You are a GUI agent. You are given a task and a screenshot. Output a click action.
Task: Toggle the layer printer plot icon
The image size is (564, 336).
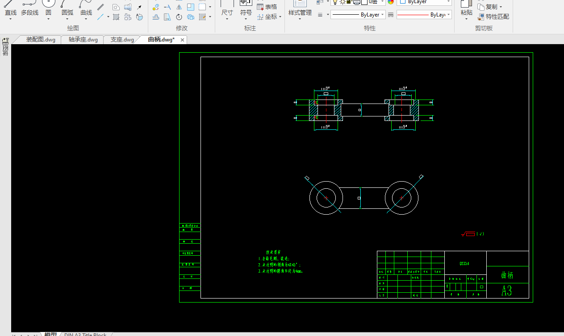point(356,2)
